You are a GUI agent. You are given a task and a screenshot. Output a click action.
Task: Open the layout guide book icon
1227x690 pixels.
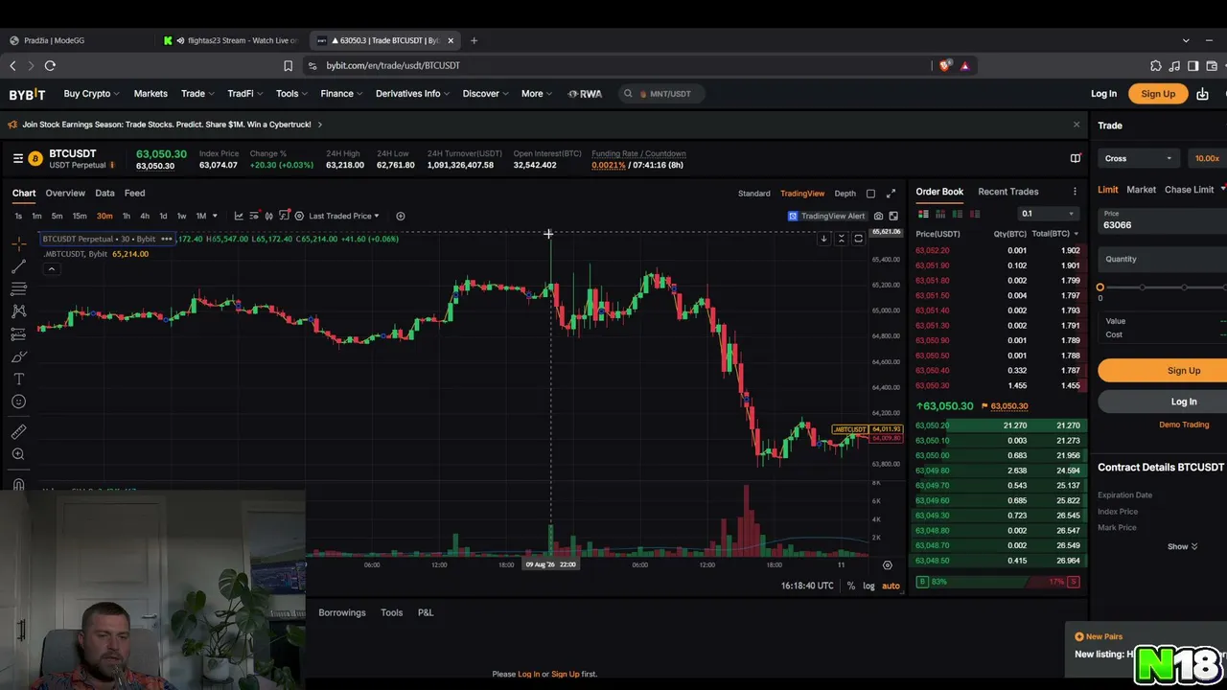pos(1076,158)
